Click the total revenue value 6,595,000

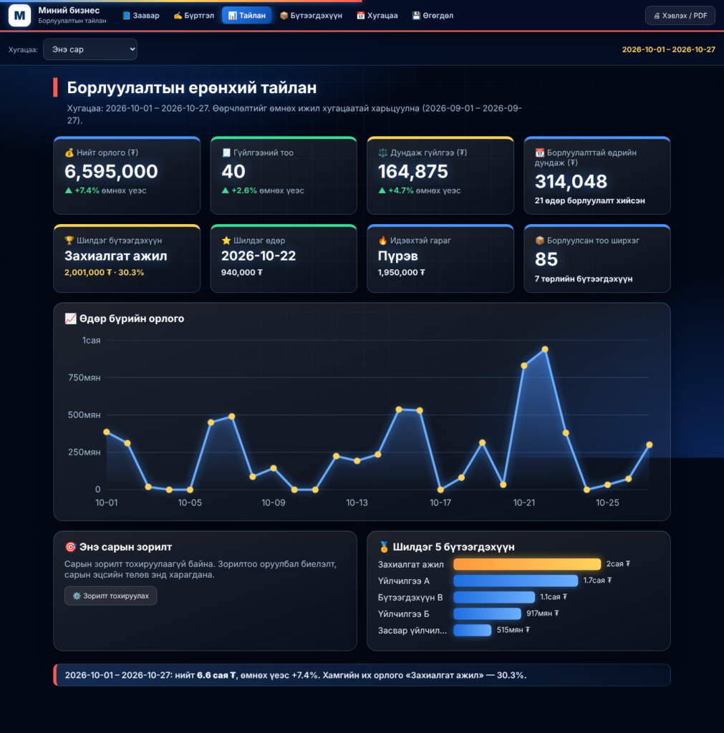pyautogui.click(x=111, y=172)
